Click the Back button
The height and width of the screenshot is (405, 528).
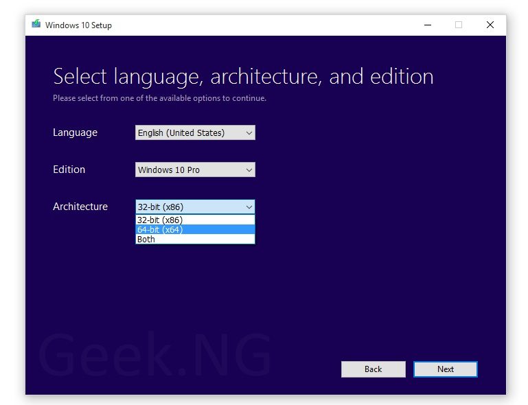(373, 369)
